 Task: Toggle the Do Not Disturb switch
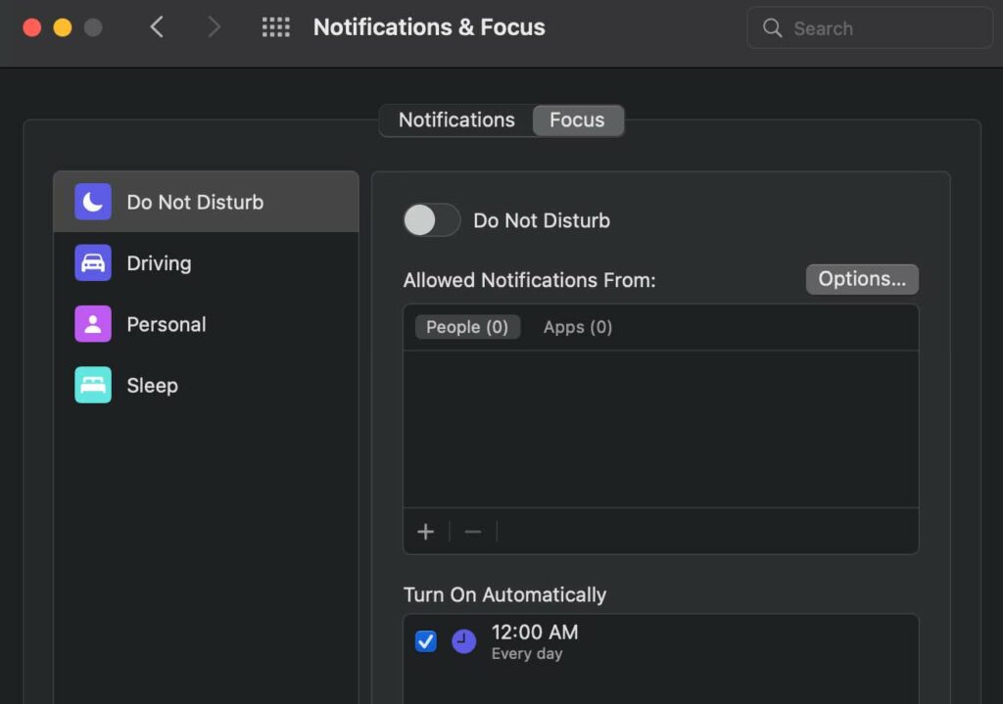(x=432, y=220)
